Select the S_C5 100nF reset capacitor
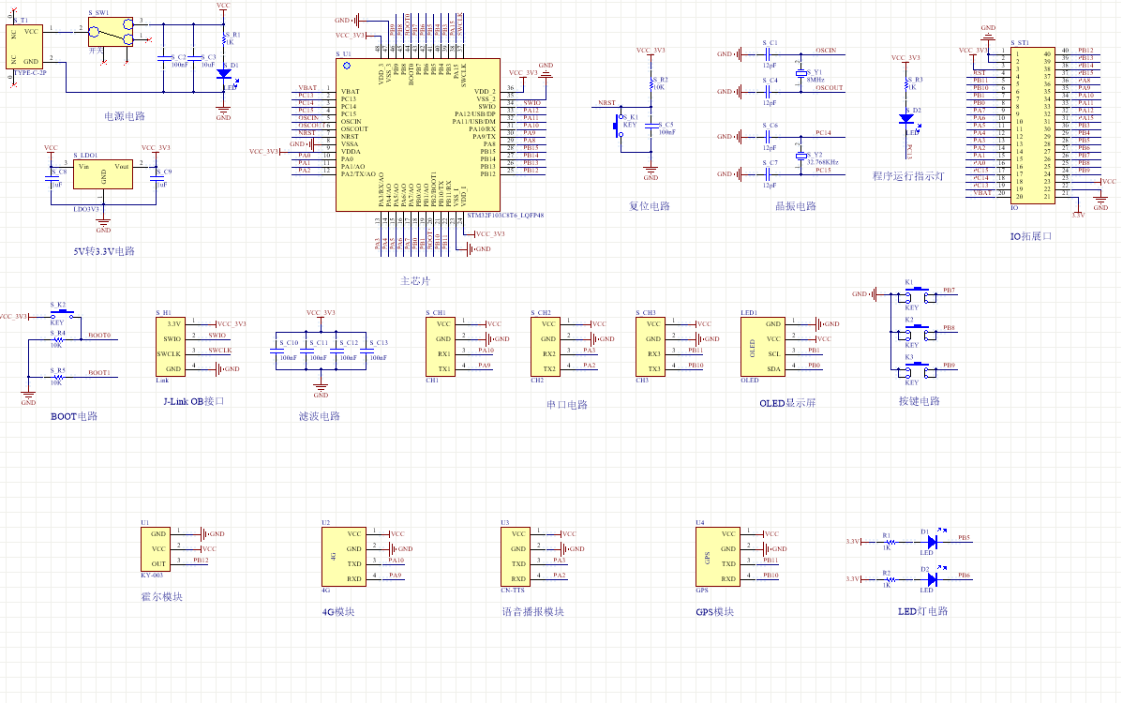 tap(651, 126)
